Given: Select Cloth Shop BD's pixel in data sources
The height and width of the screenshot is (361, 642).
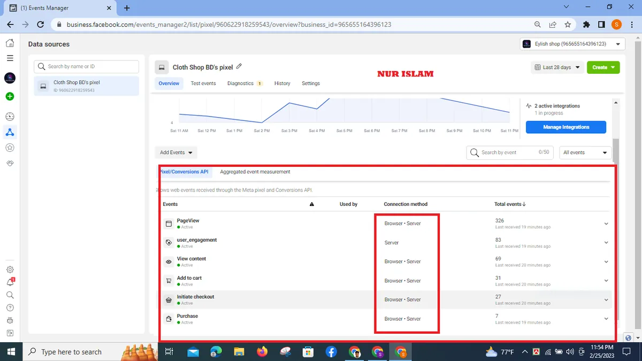Looking at the screenshot, I should [x=86, y=86].
